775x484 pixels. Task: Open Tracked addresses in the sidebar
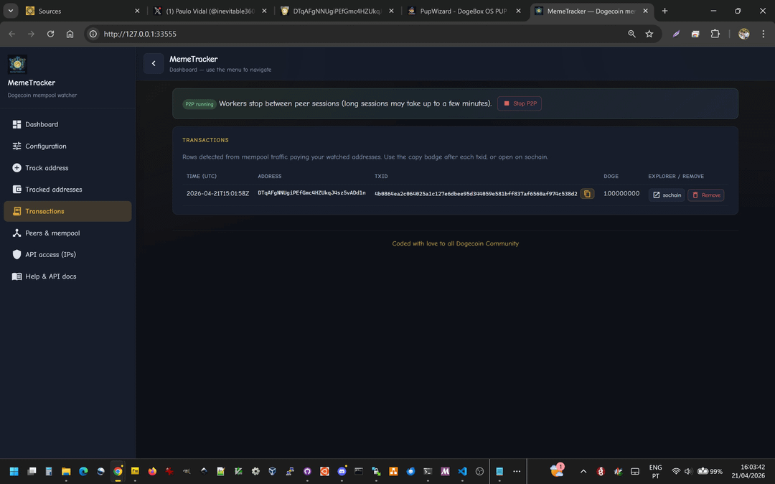53,190
